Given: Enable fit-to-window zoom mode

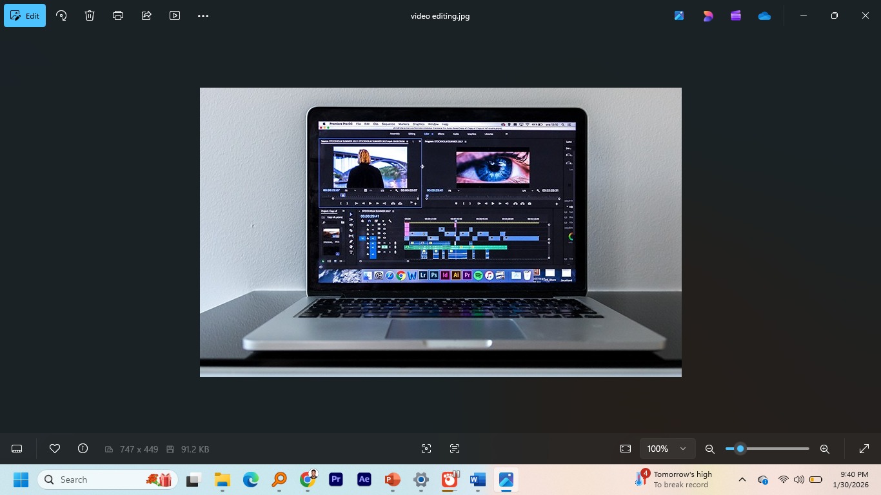Looking at the screenshot, I should point(625,449).
